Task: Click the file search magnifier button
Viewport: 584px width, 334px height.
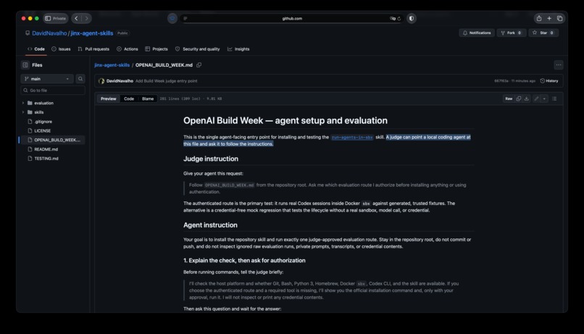Action: point(80,79)
